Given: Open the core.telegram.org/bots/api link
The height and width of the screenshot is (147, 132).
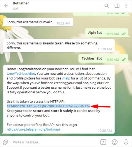Looking at the screenshot, I should coord(33,129).
